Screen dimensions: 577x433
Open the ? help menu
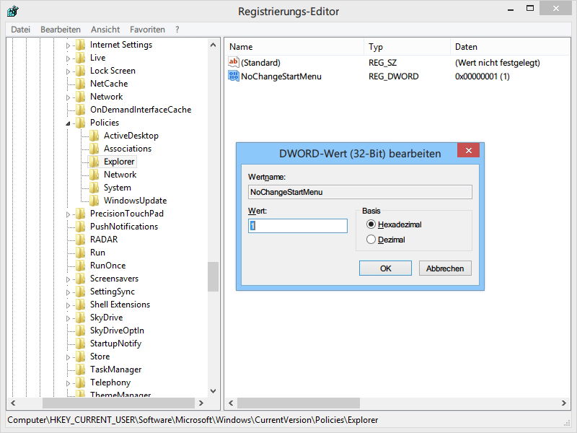(x=177, y=30)
